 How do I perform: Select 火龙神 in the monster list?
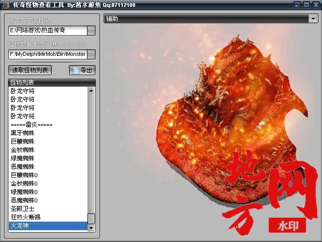click(48, 226)
